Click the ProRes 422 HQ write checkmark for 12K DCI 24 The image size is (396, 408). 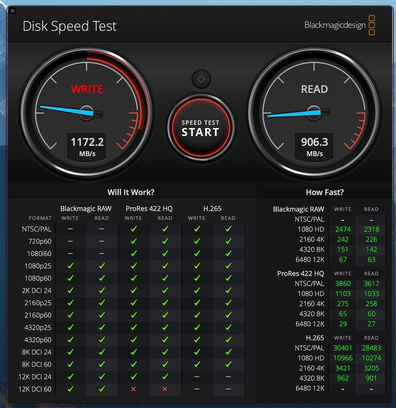pyautogui.click(x=134, y=377)
